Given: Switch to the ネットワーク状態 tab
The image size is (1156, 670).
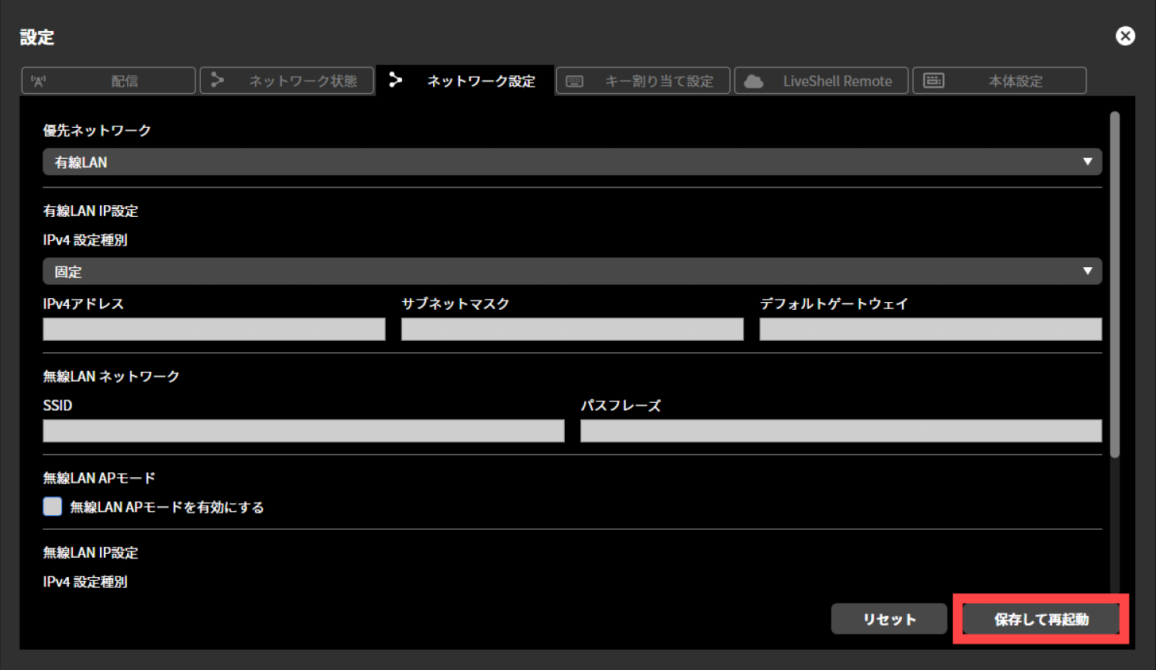Looking at the screenshot, I should point(287,81).
